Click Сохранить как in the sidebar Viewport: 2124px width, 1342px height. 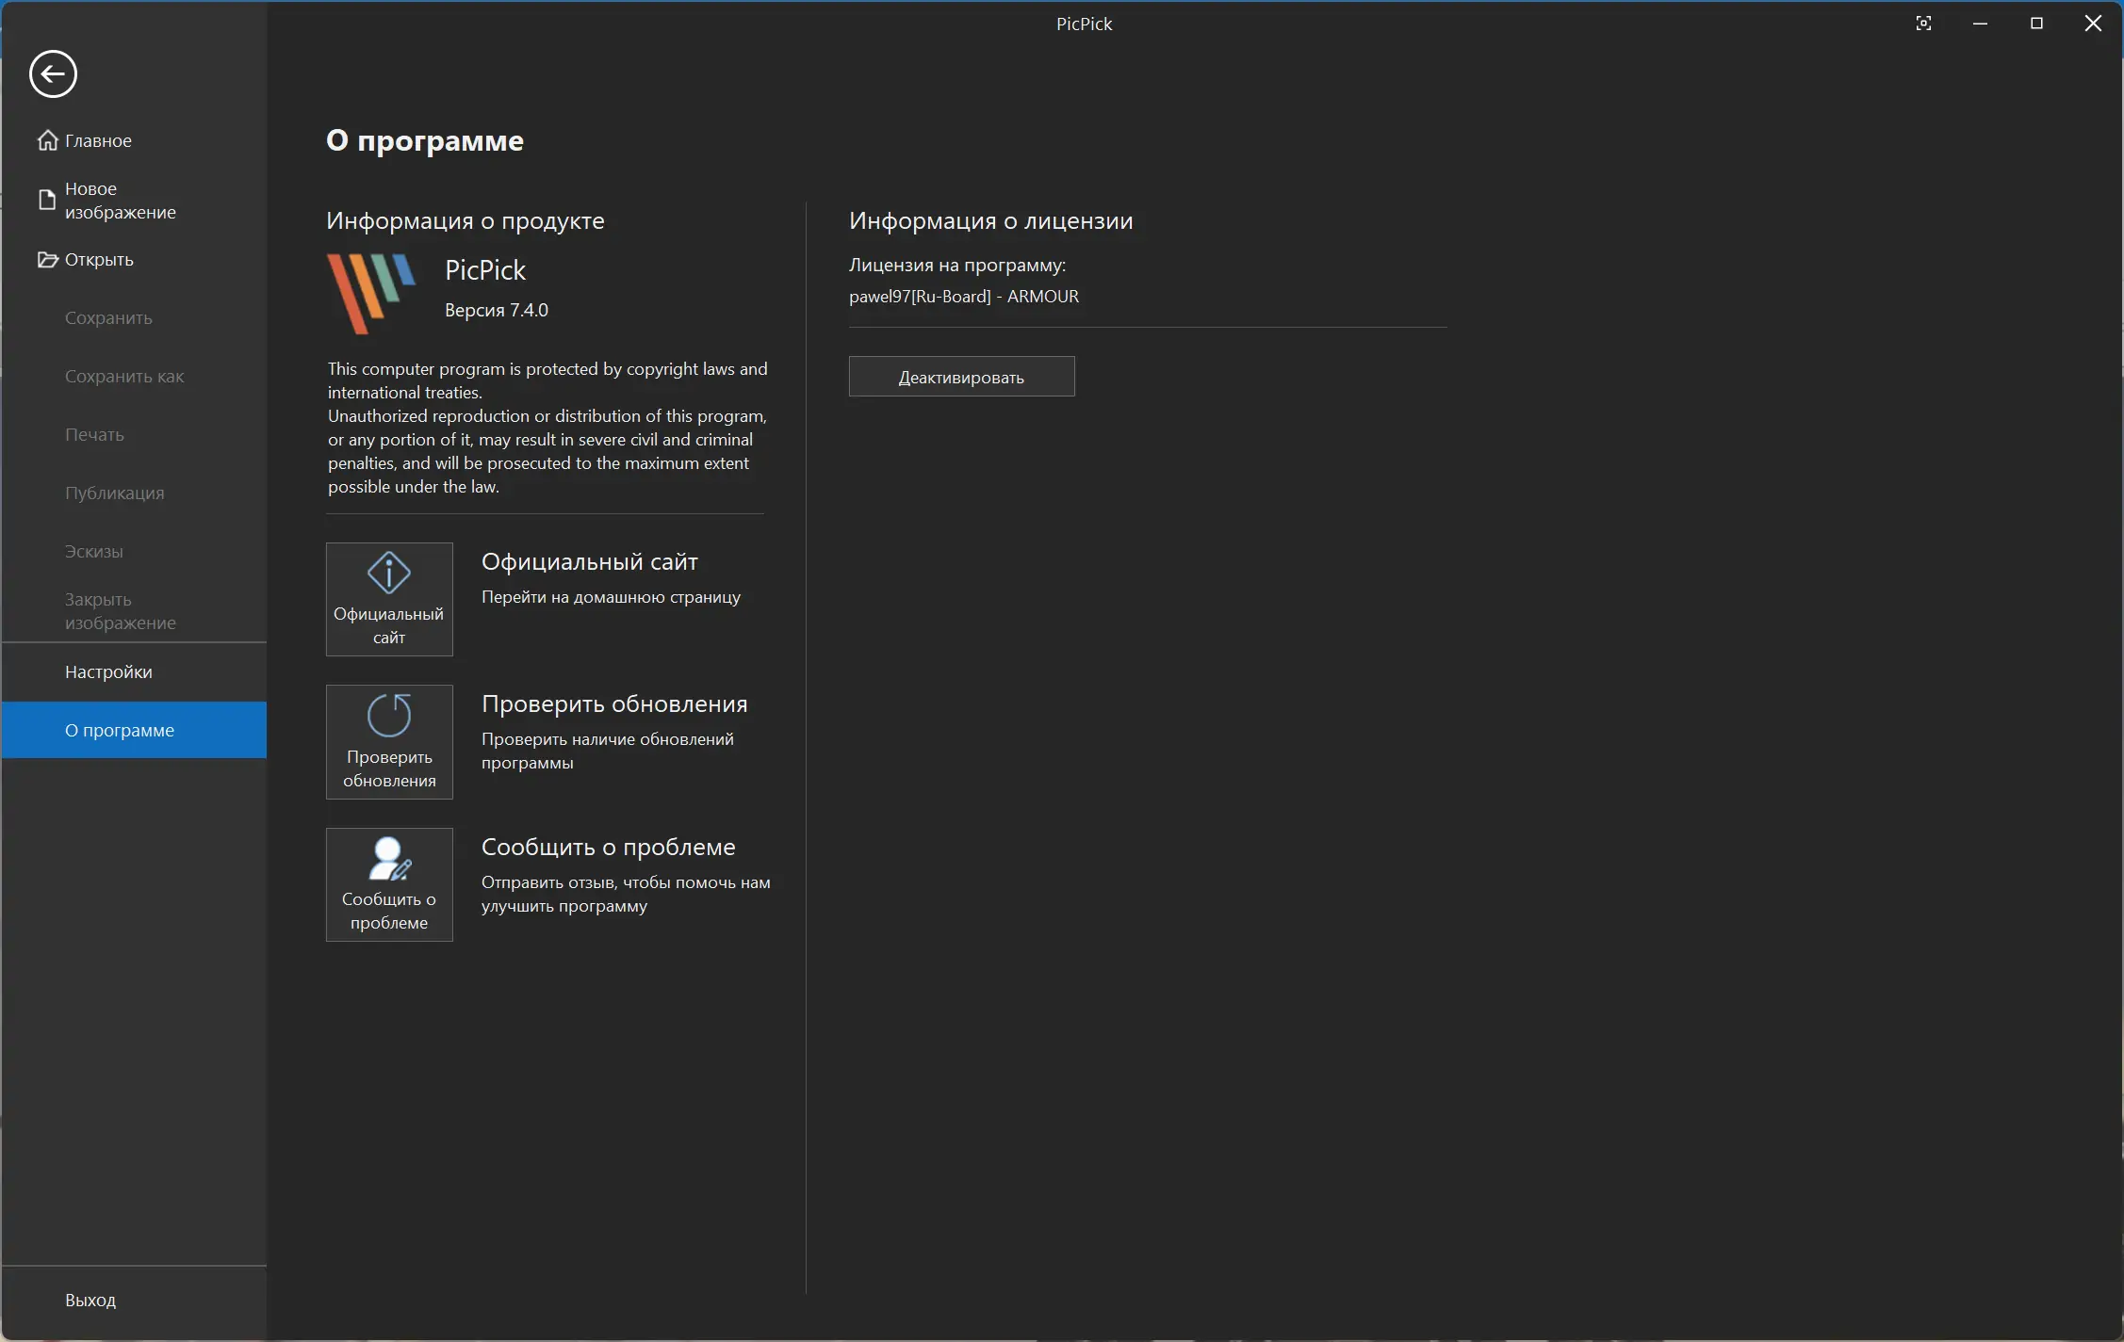[x=124, y=377]
